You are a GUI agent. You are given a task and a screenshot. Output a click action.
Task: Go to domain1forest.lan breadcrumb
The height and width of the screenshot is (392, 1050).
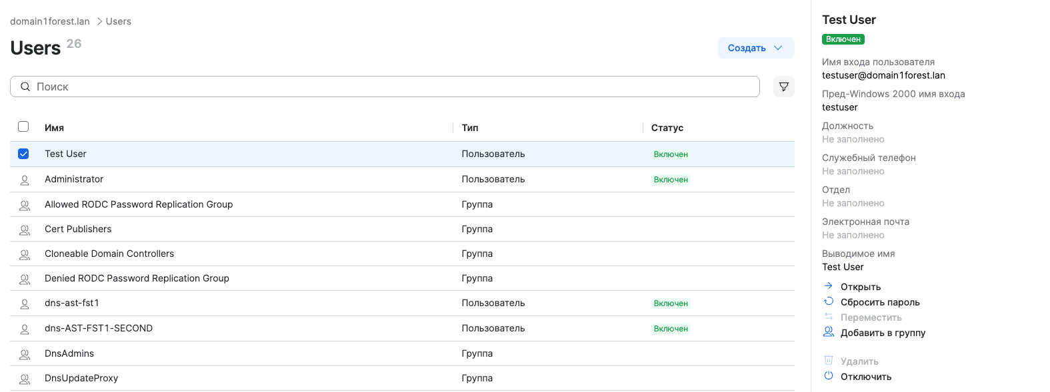point(50,21)
